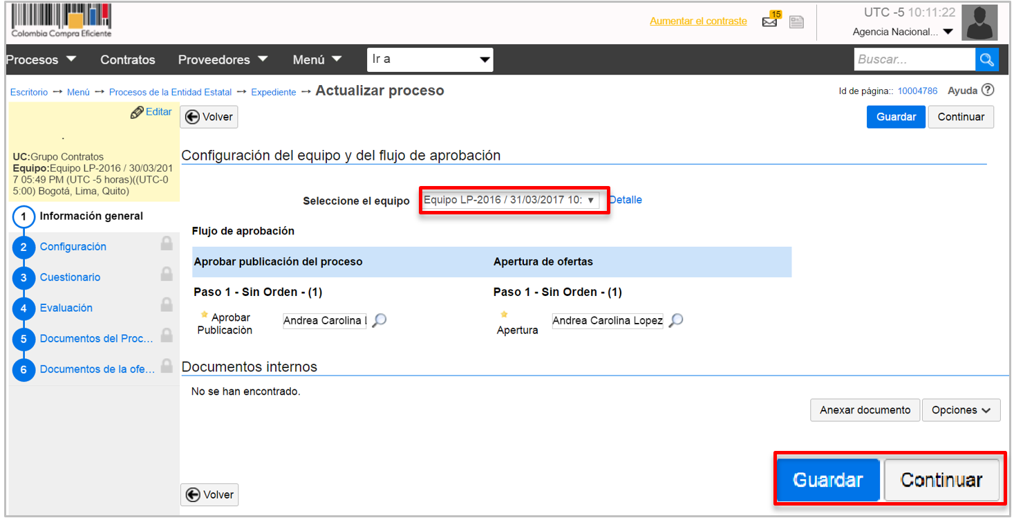Click the Detalle link
1014x518 pixels.
point(626,200)
